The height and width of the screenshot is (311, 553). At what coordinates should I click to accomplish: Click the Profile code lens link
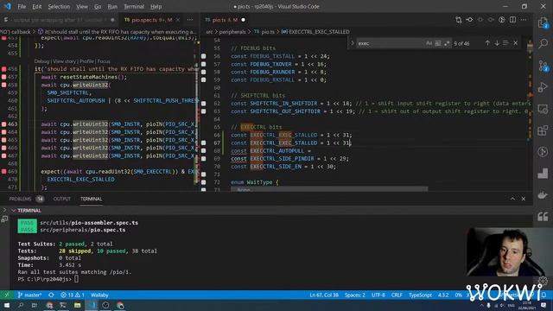(86, 61)
